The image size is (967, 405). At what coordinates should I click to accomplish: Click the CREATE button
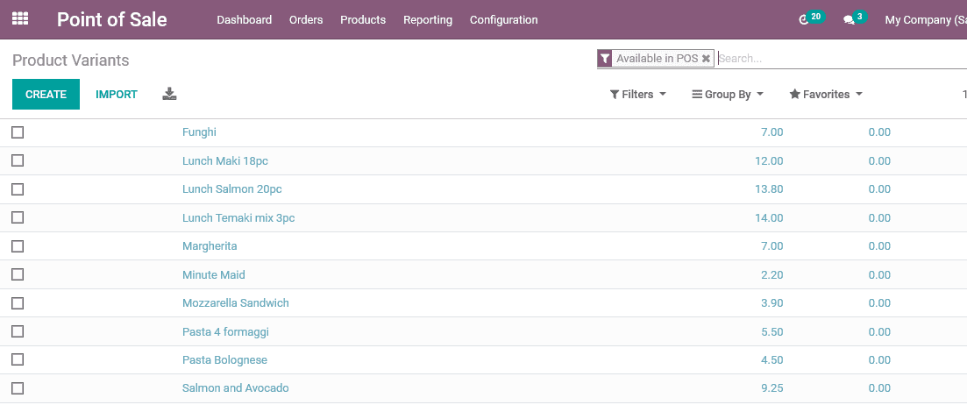click(x=46, y=95)
